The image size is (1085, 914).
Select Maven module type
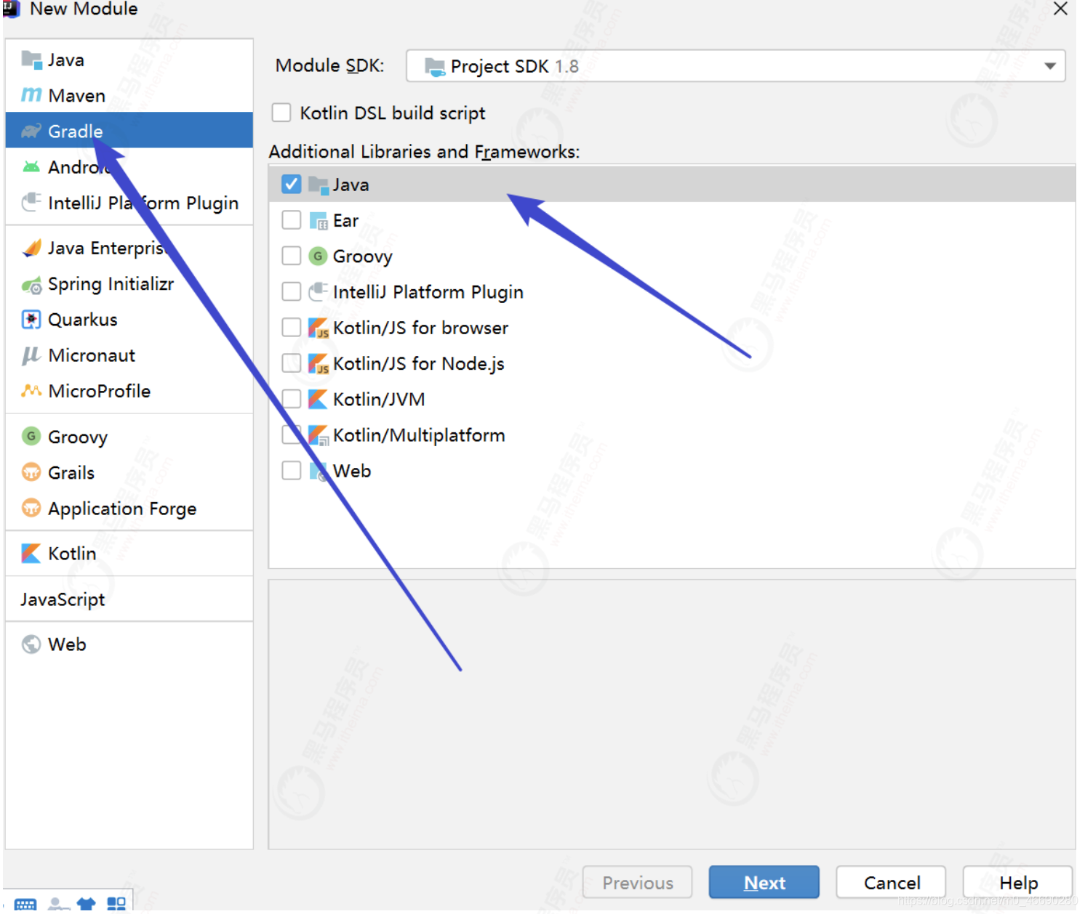pyautogui.click(x=129, y=95)
